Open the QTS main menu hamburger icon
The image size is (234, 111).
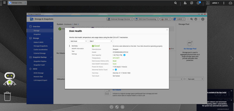click(x=4, y=3)
